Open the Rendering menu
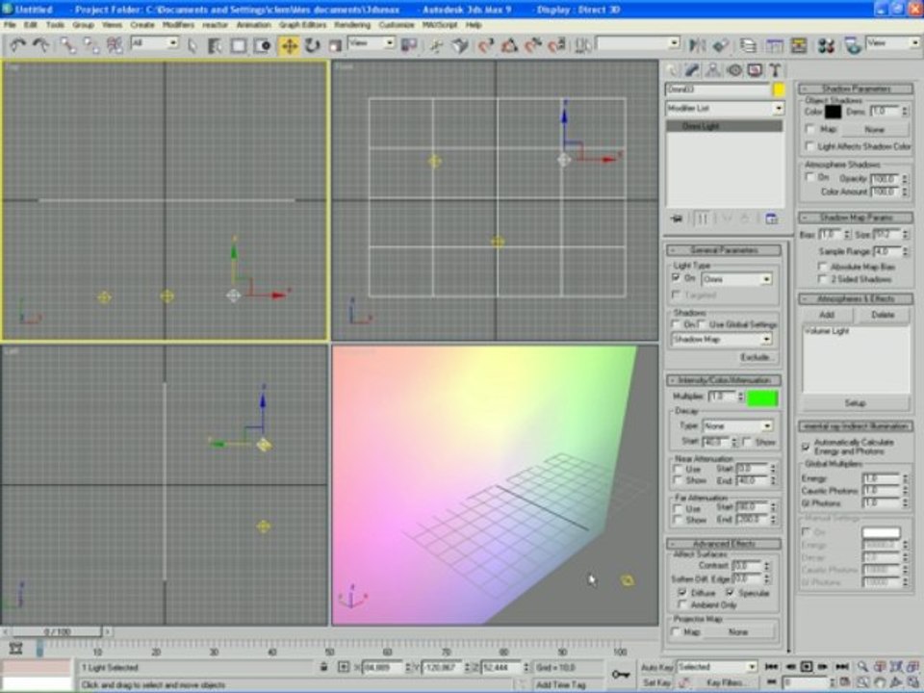924x693 pixels. coord(352,24)
